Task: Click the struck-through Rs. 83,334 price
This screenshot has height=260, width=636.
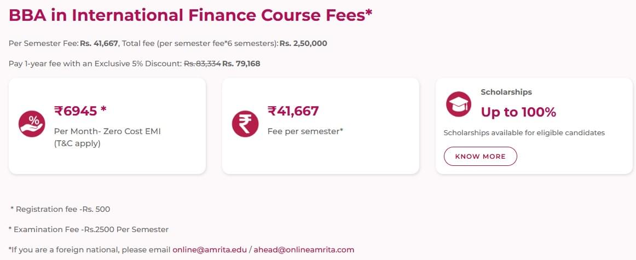Action: tap(202, 63)
